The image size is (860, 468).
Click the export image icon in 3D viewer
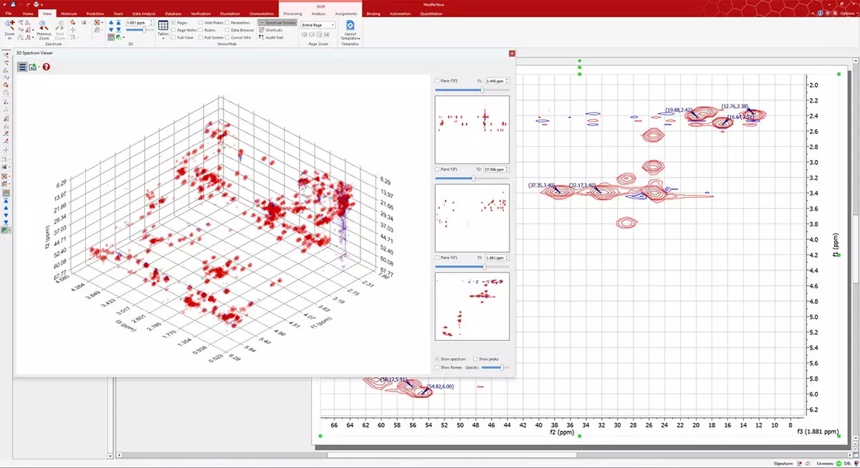coord(32,67)
